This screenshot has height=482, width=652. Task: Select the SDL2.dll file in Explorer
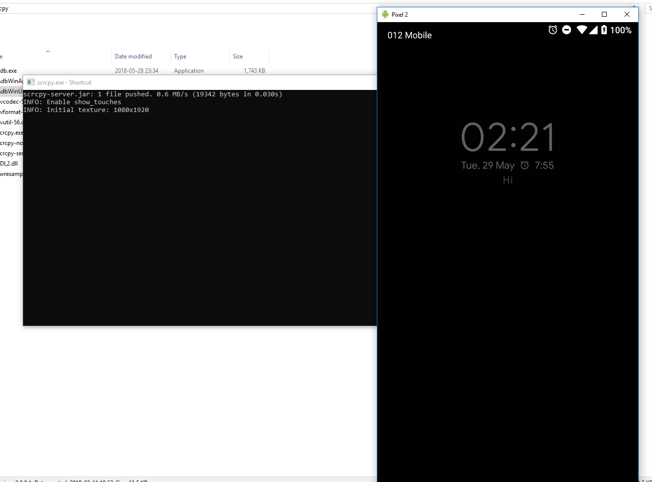[9, 164]
